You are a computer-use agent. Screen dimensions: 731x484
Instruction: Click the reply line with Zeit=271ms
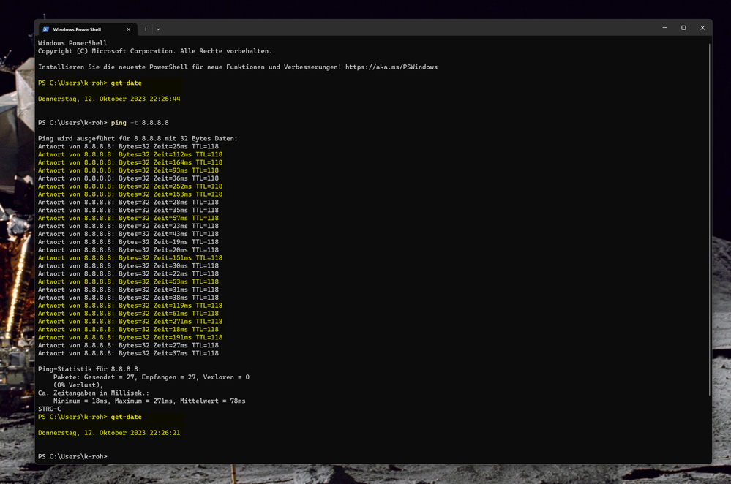pyautogui.click(x=130, y=322)
